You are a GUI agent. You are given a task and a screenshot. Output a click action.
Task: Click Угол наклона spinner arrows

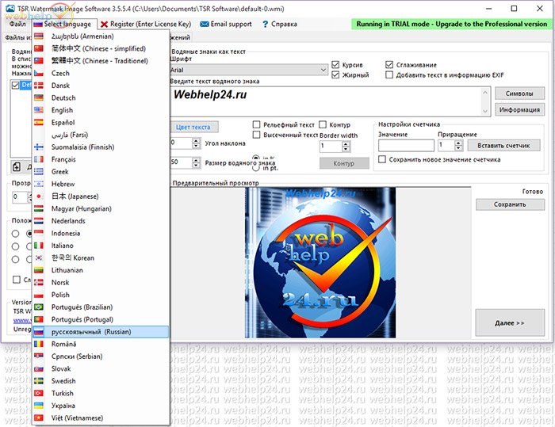tap(196, 143)
